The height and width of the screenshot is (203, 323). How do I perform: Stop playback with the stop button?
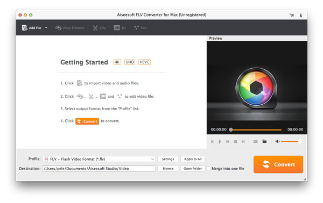click(235, 142)
